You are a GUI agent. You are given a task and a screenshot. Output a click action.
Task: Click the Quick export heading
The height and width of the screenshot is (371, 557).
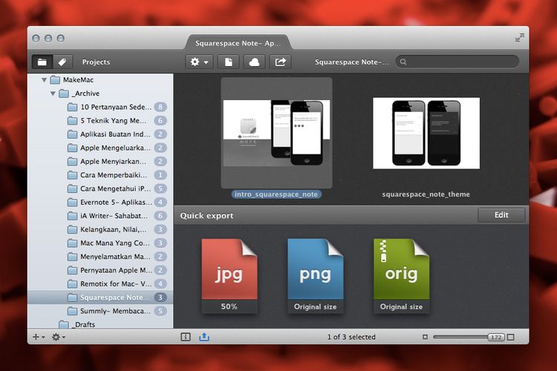click(x=206, y=215)
